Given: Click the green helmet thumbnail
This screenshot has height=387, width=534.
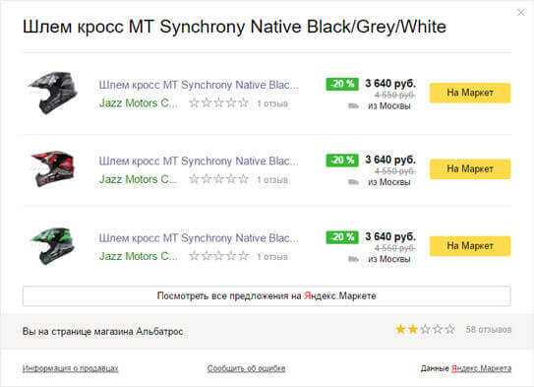Looking at the screenshot, I should click(x=53, y=246).
